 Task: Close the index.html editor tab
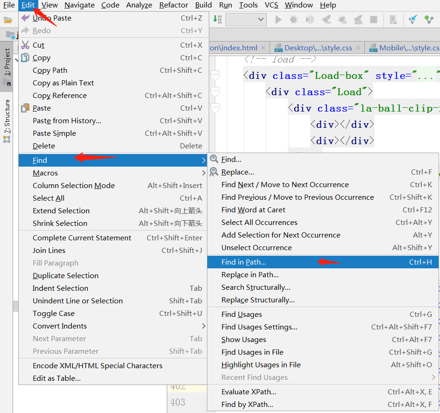tap(263, 48)
